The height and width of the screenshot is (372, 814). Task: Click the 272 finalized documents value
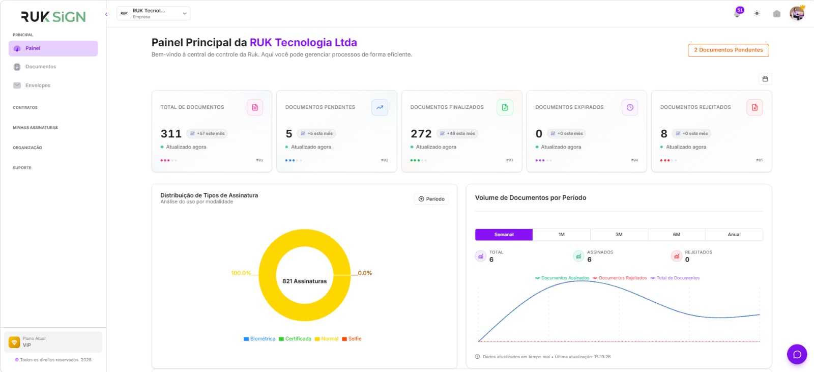421,134
